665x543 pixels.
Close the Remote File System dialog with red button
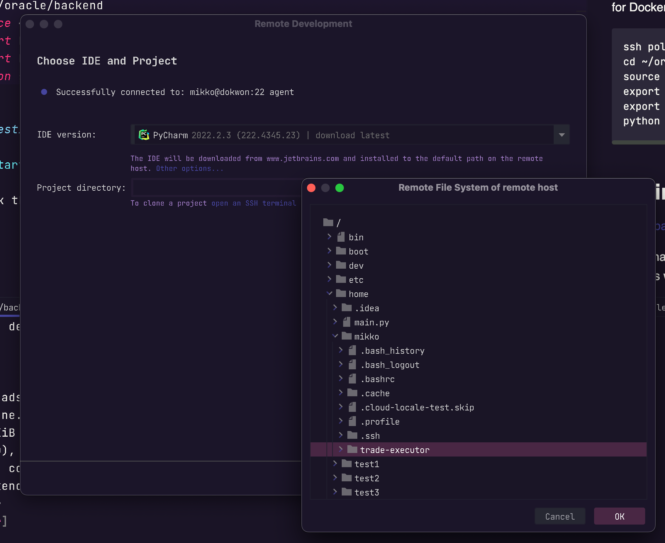coord(311,187)
